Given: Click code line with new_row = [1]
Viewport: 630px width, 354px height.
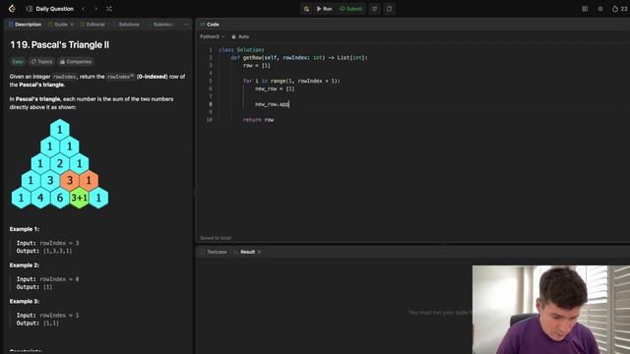Looking at the screenshot, I should tap(275, 88).
